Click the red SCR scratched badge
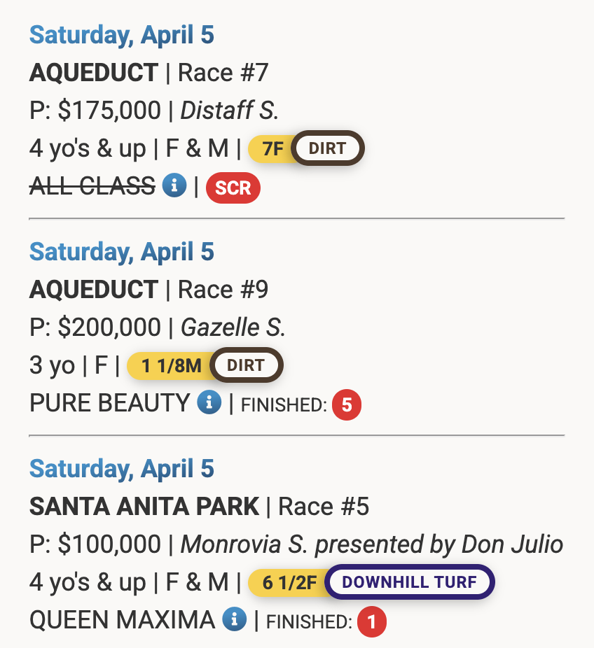The image size is (594, 648). pyautogui.click(x=233, y=189)
